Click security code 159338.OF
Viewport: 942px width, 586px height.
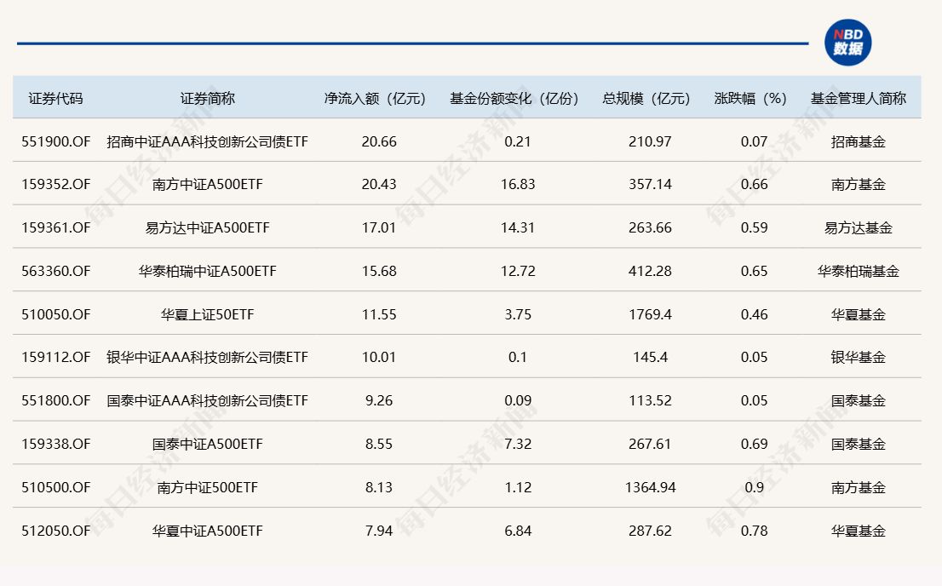coord(56,444)
